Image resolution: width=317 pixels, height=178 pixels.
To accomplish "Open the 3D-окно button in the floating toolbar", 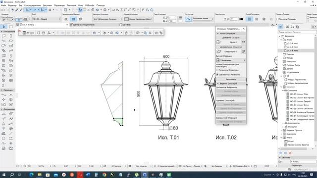I will click(28, 33).
